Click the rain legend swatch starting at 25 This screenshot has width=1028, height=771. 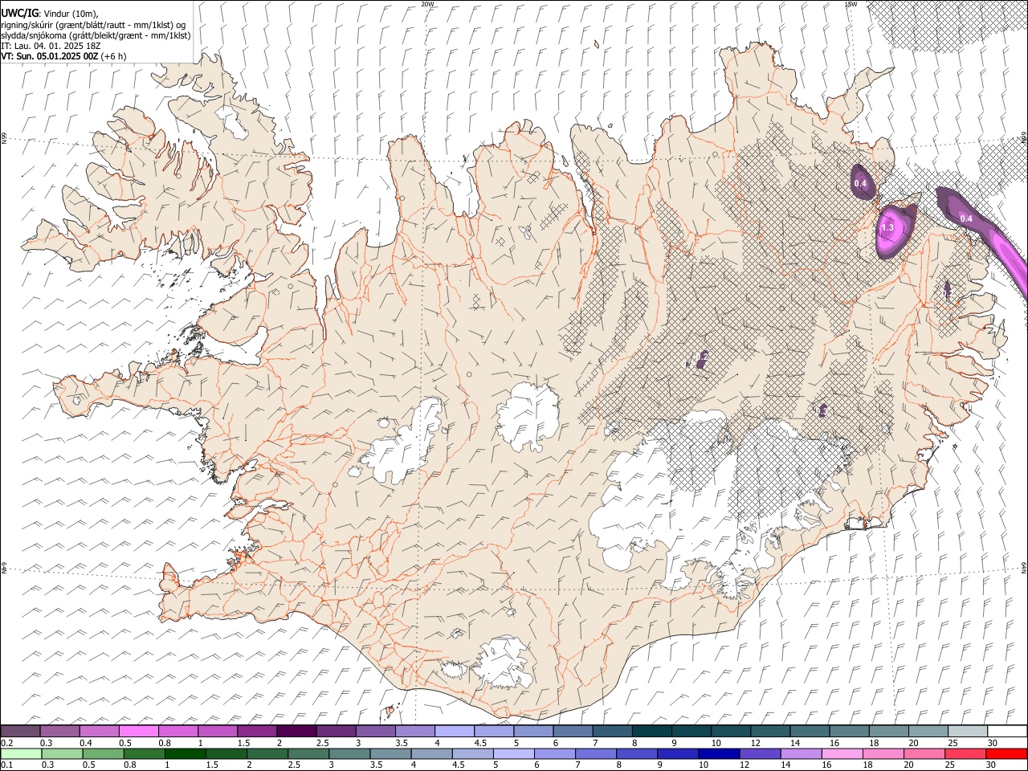coord(964,754)
